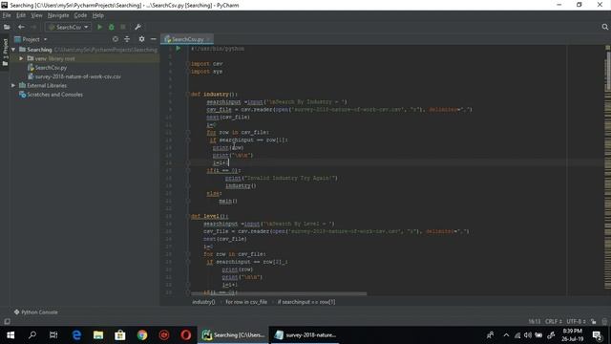Select the venv library root folder
Viewport: 611px width, 344px height.
(51, 58)
